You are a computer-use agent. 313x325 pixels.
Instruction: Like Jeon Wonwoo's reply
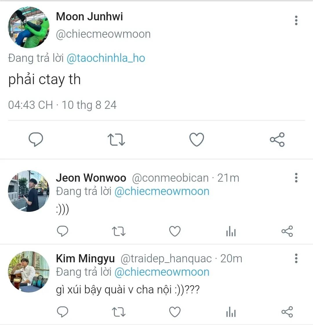(175, 231)
